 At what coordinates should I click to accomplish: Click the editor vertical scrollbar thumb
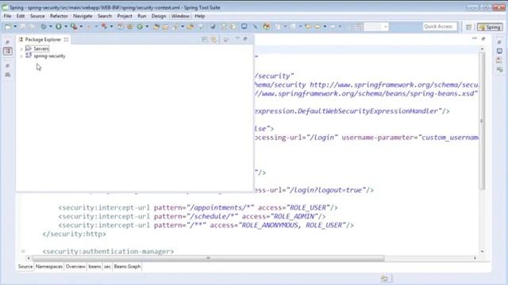tap(482, 121)
